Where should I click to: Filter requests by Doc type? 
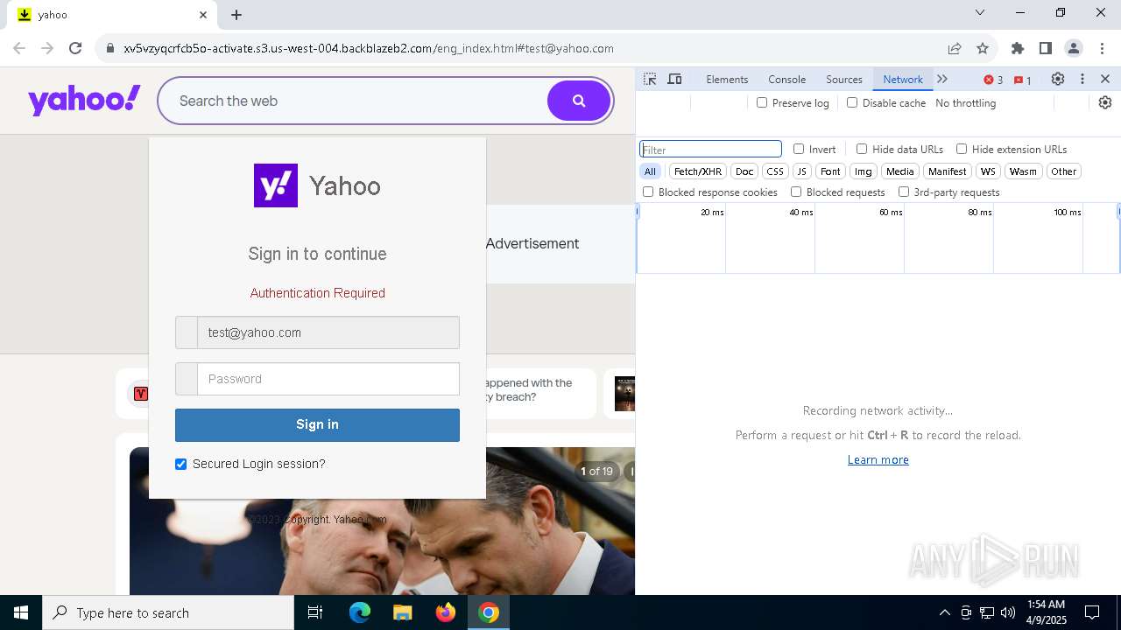[x=744, y=171]
